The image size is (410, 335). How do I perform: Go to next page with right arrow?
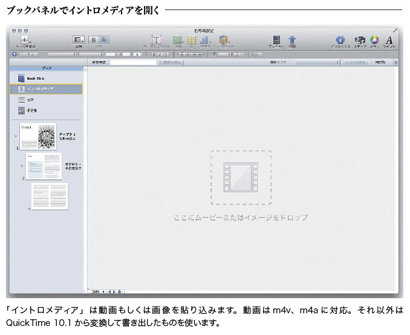(114, 292)
